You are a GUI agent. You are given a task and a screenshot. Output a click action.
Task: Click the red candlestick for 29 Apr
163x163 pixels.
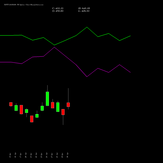(63, 112)
